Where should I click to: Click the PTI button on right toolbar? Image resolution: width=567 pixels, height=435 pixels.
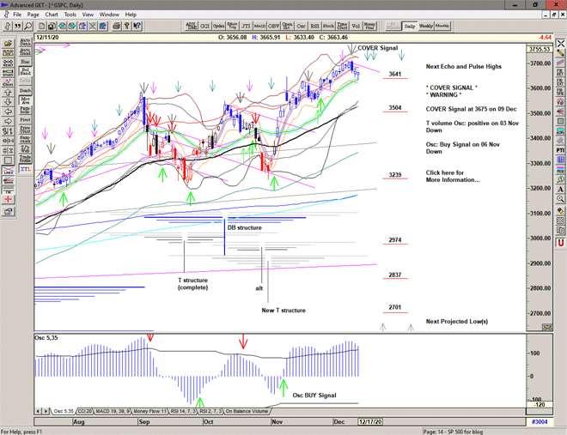(560, 150)
